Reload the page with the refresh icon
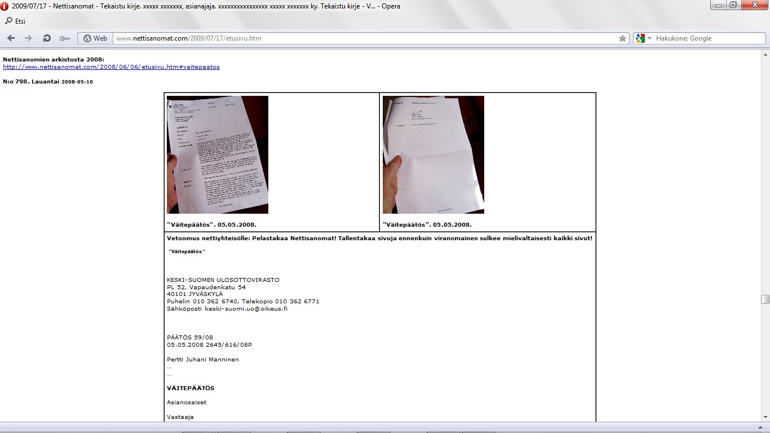This screenshot has height=433, width=770. click(47, 38)
